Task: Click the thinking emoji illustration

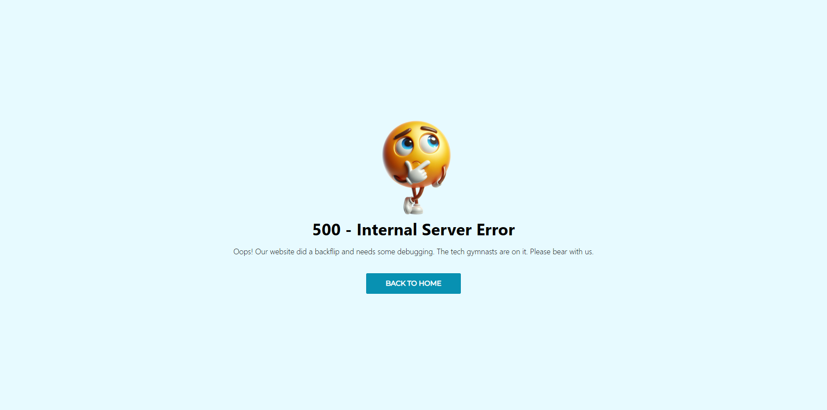Action: tap(416, 167)
